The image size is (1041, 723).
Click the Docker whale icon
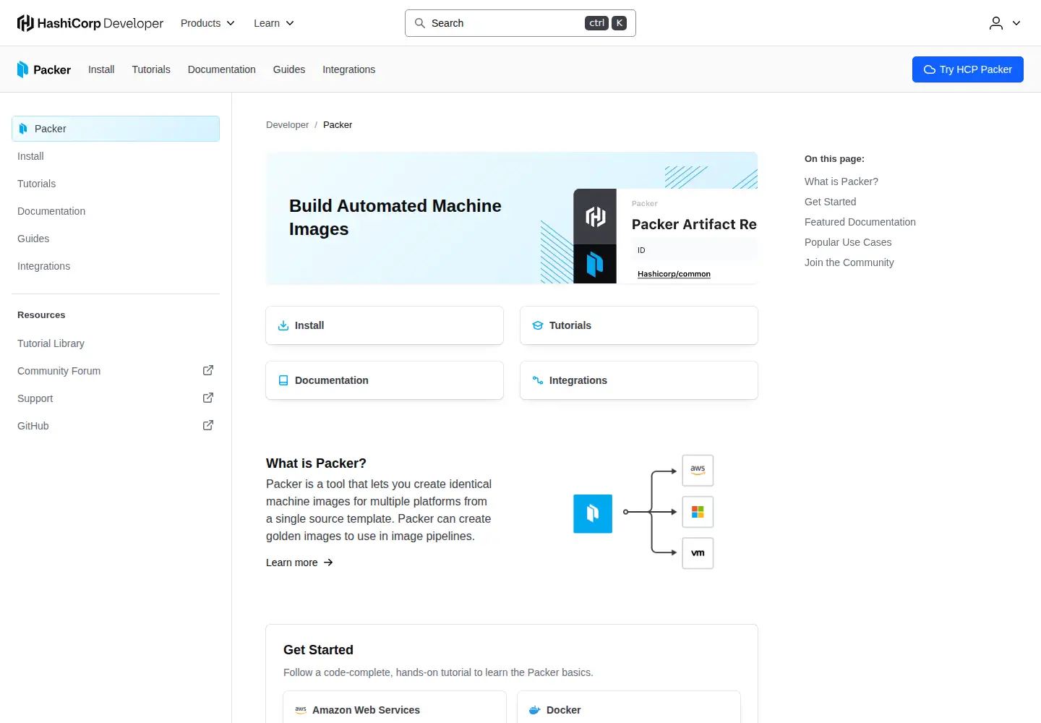click(535, 710)
